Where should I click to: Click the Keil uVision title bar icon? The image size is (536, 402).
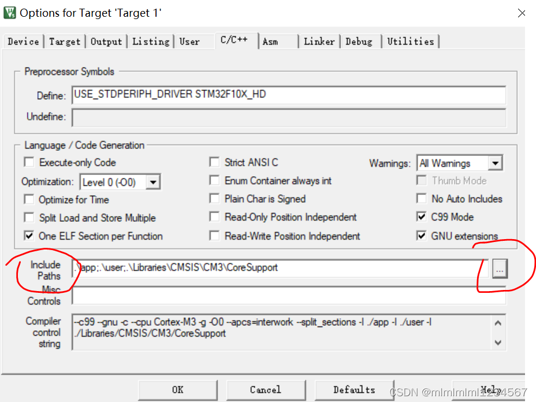[x=10, y=13]
